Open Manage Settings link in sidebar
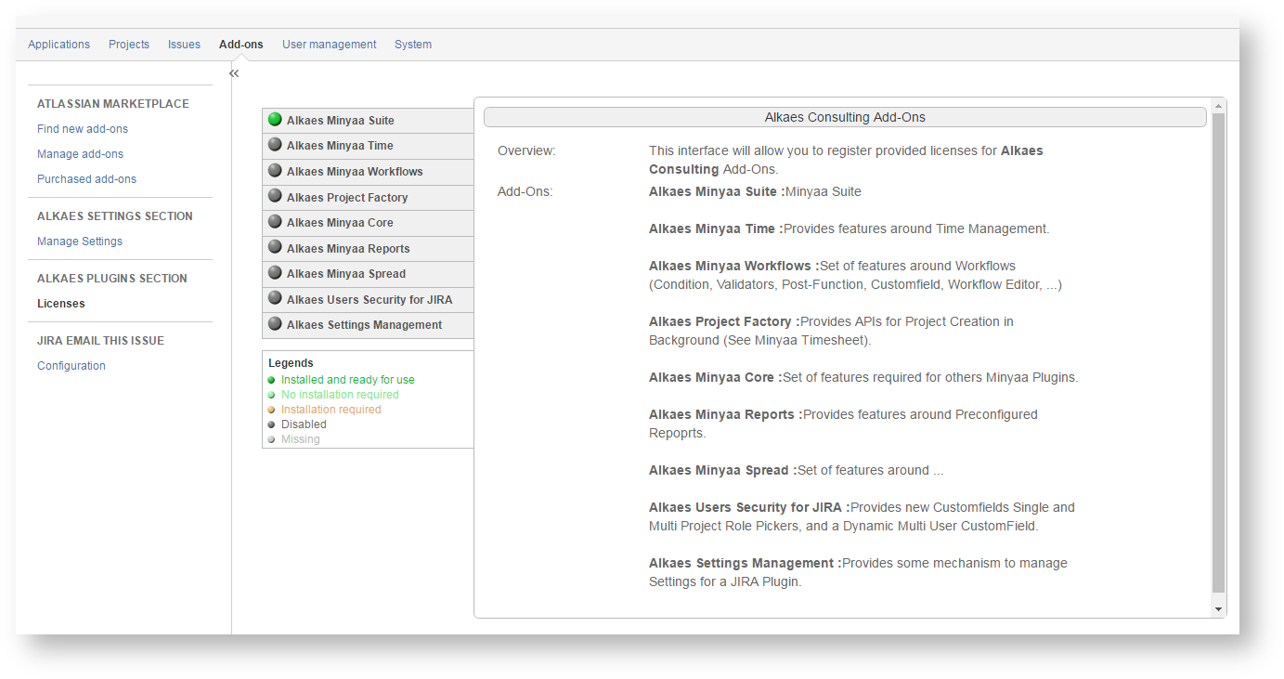This screenshot has width=1284, height=679. pyautogui.click(x=80, y=242)
